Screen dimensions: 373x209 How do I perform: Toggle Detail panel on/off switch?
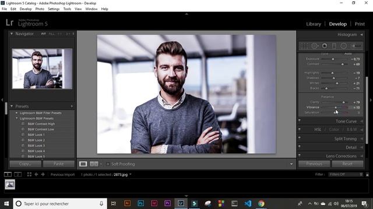coord(300,146)
